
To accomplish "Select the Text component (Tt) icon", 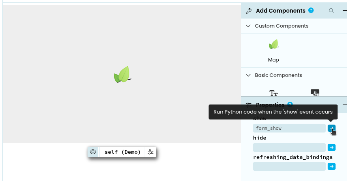I will [274, 93].
